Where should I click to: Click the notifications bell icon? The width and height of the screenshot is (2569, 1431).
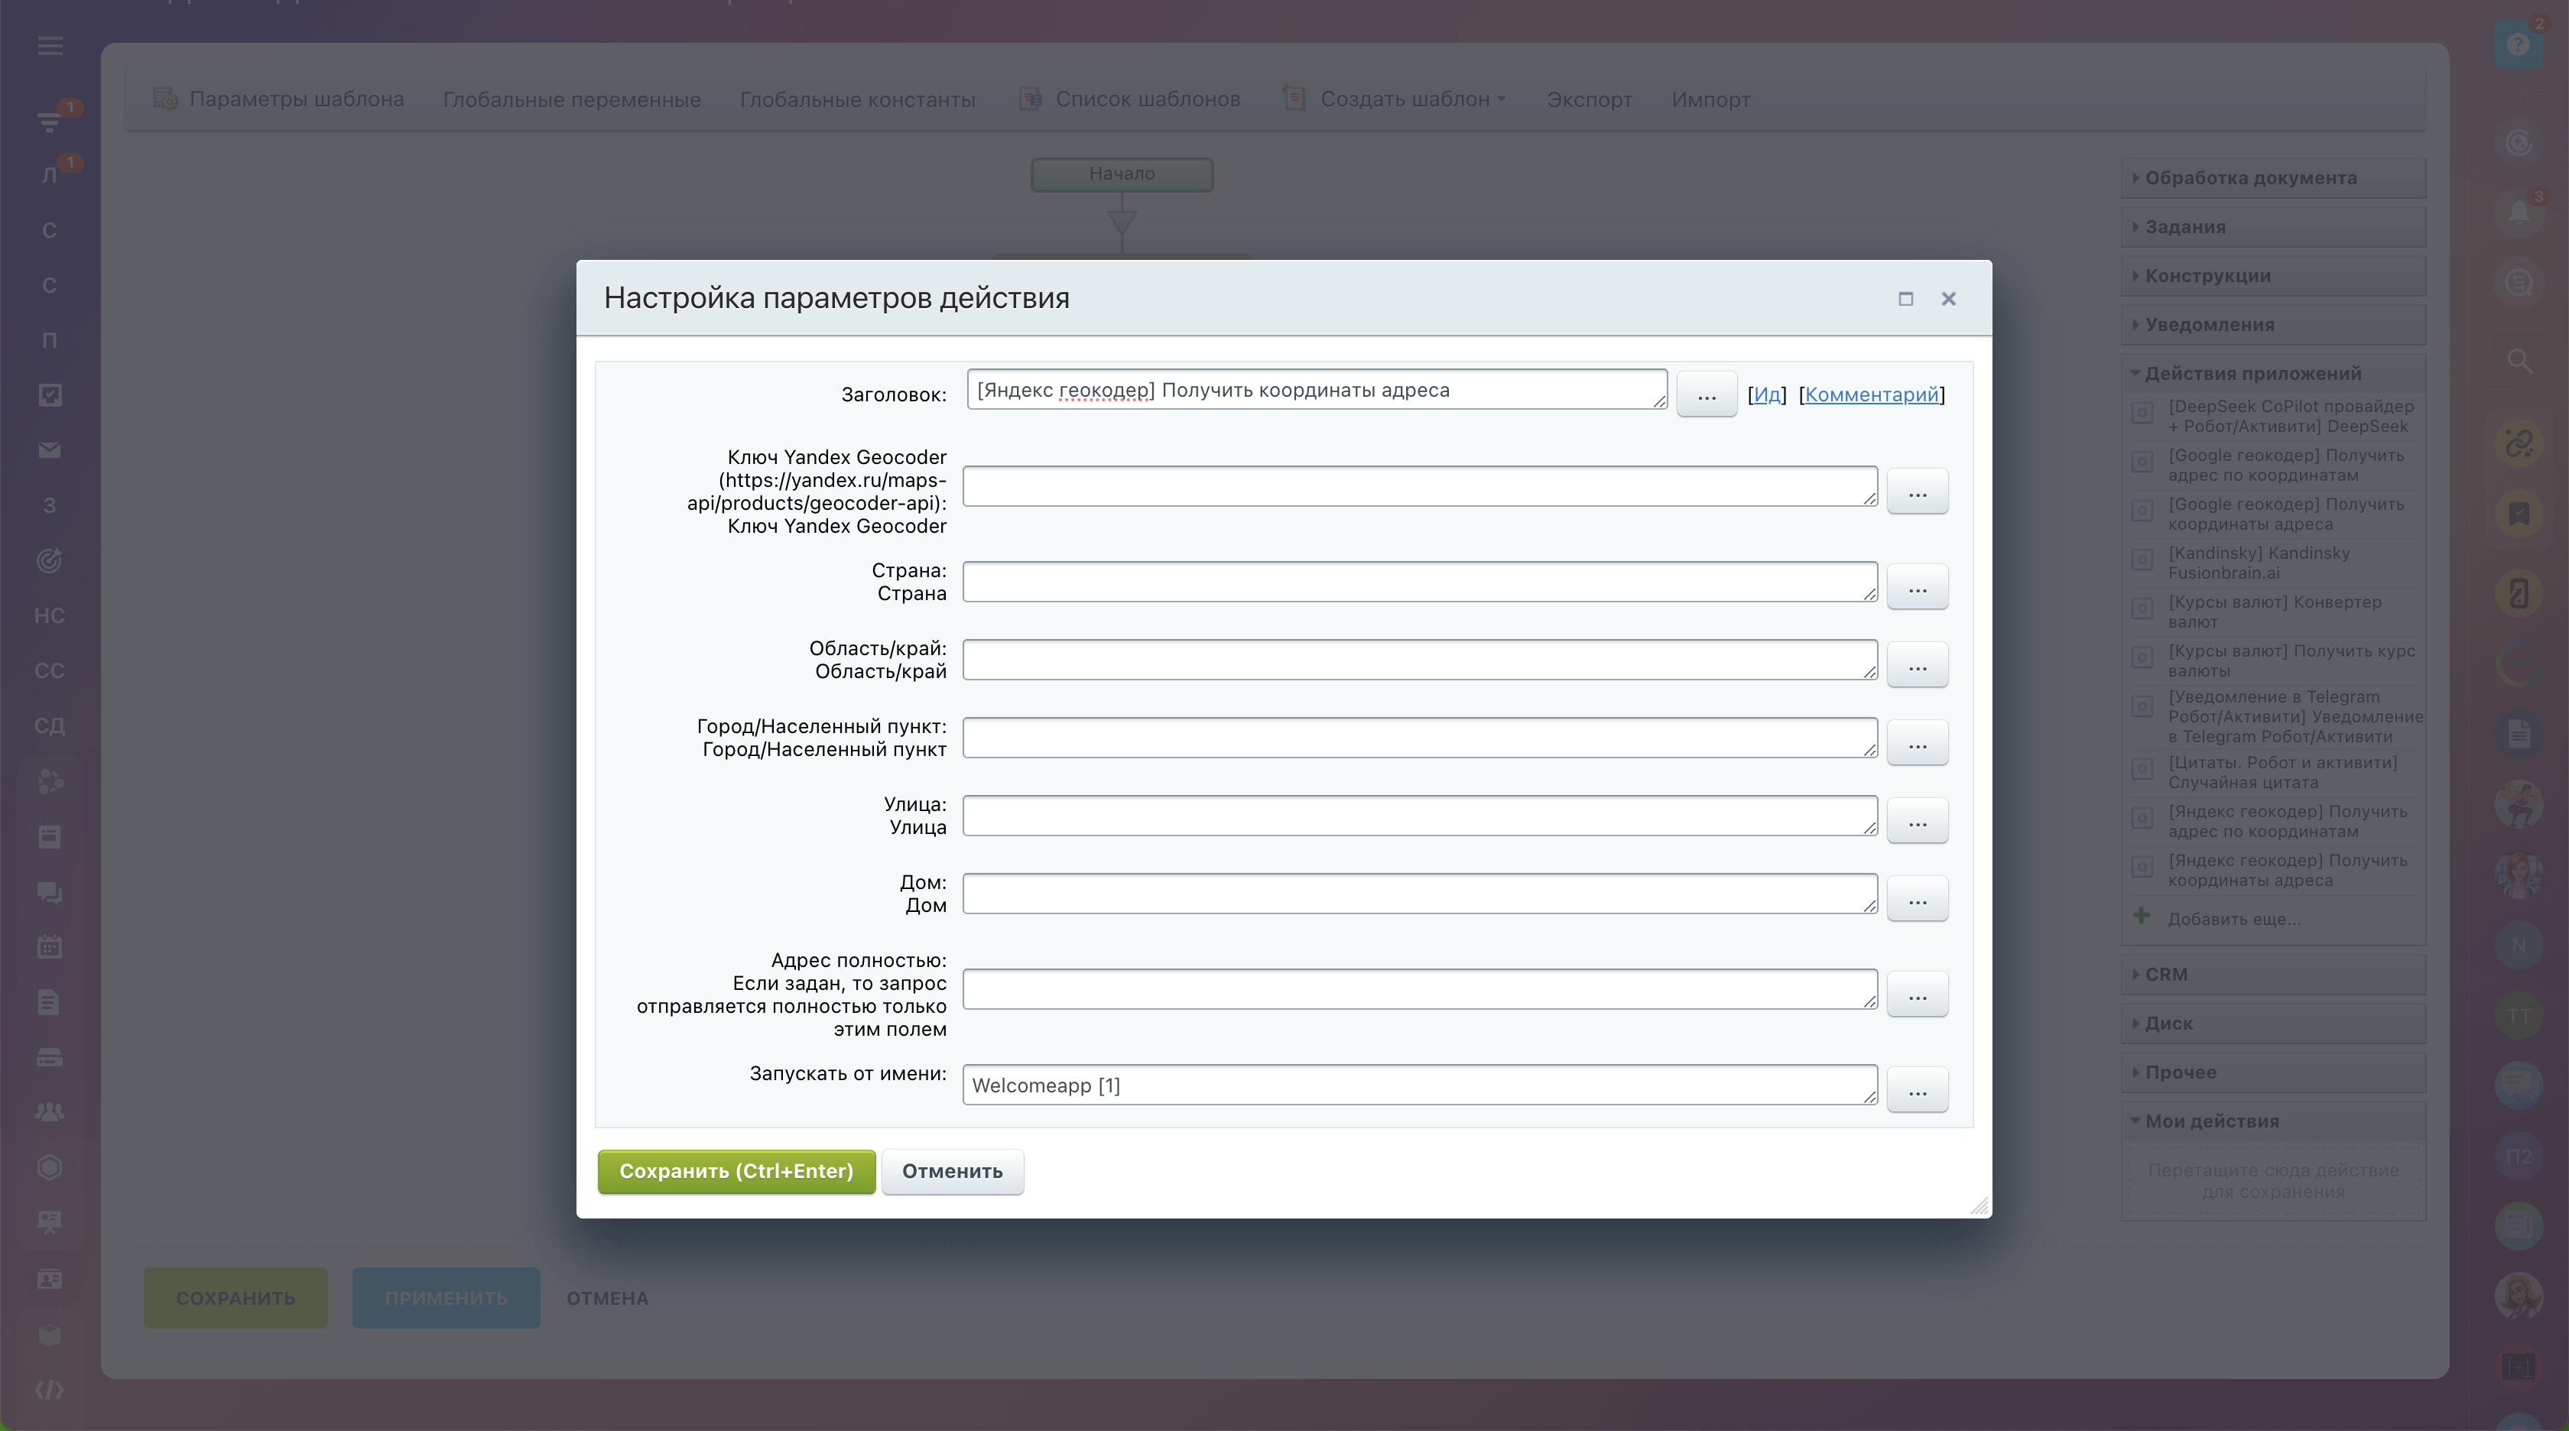[2519, 213]
